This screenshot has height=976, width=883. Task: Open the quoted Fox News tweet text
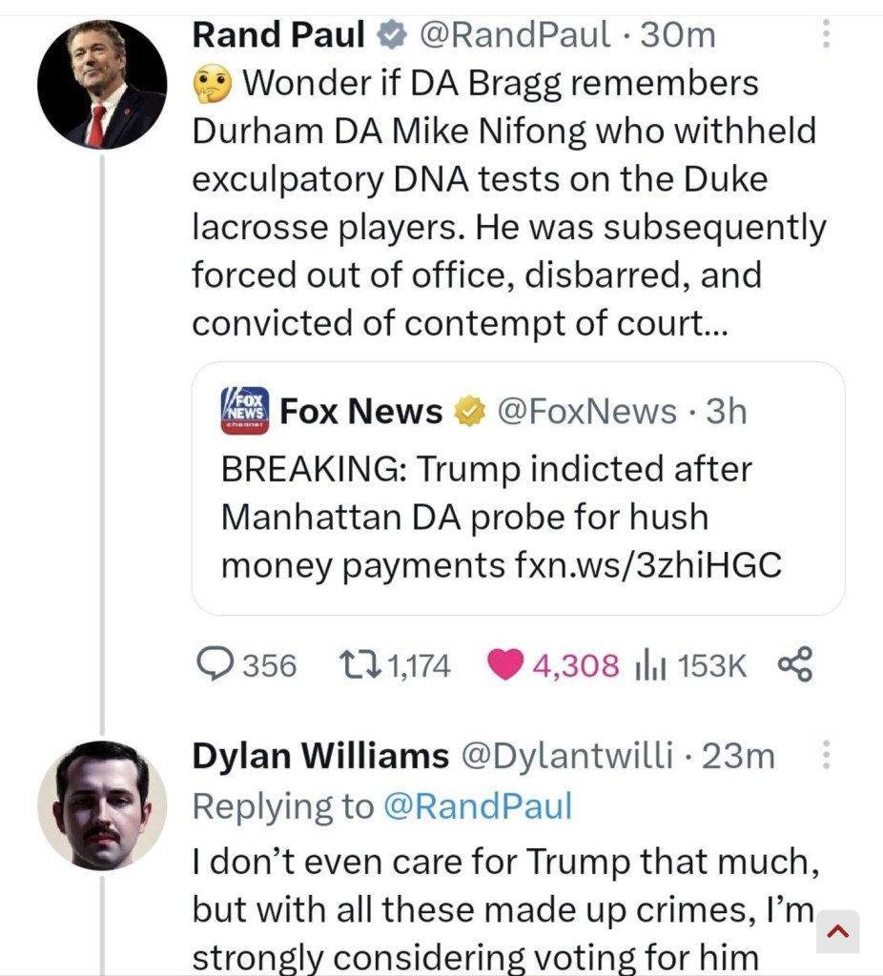tap(486, 517)
